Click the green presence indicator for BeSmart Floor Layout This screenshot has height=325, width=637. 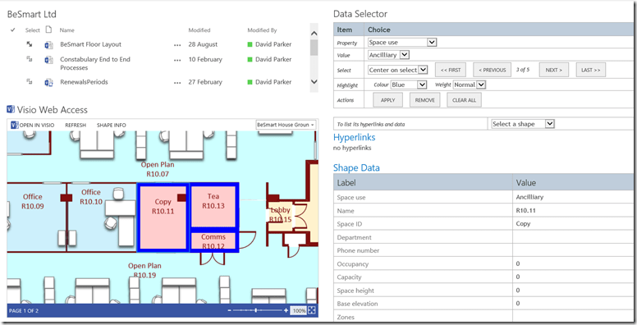(250, 44)
